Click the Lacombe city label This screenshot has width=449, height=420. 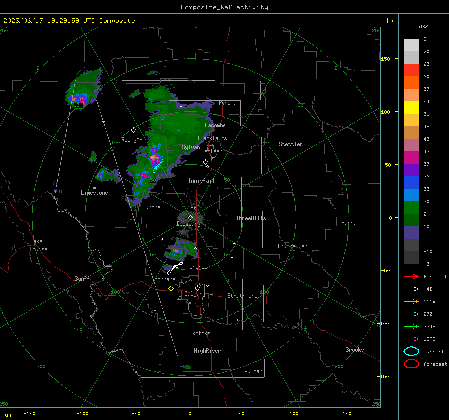[215, 125]
